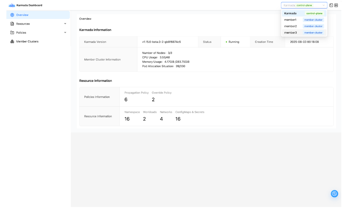This screenshot has width=343, height=208.
Task: Click the Propagation Policy count 6
Action: (x=126, y=99)
